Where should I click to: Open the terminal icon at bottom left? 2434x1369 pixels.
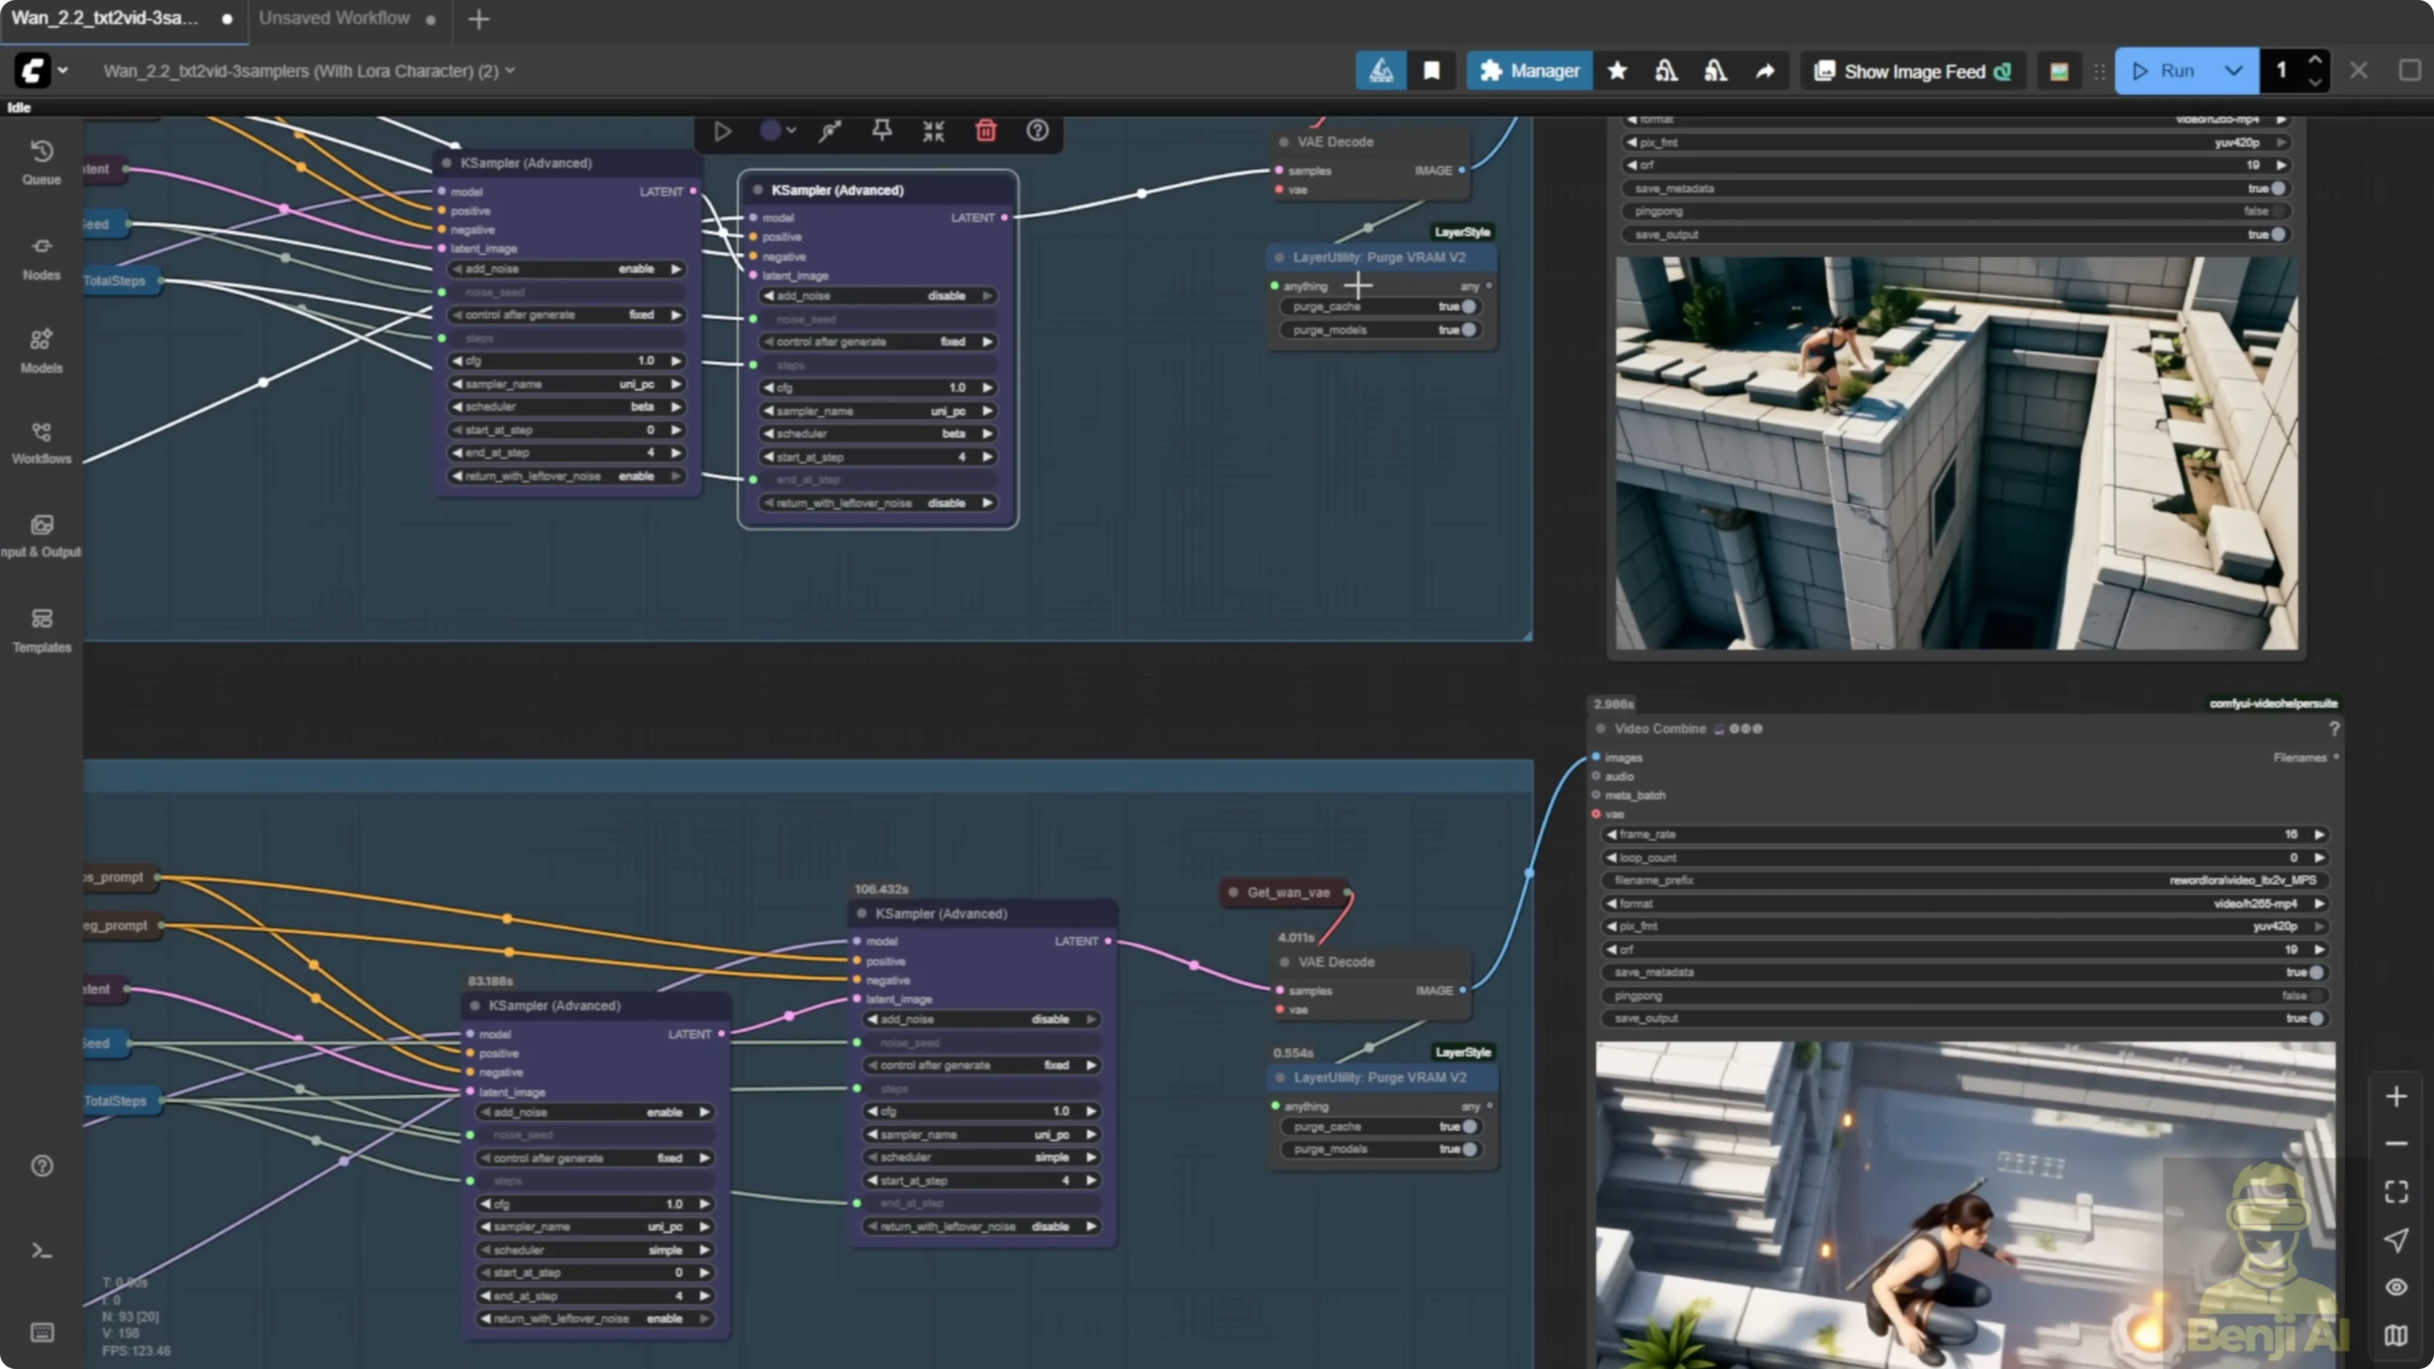click(42, 1250)
